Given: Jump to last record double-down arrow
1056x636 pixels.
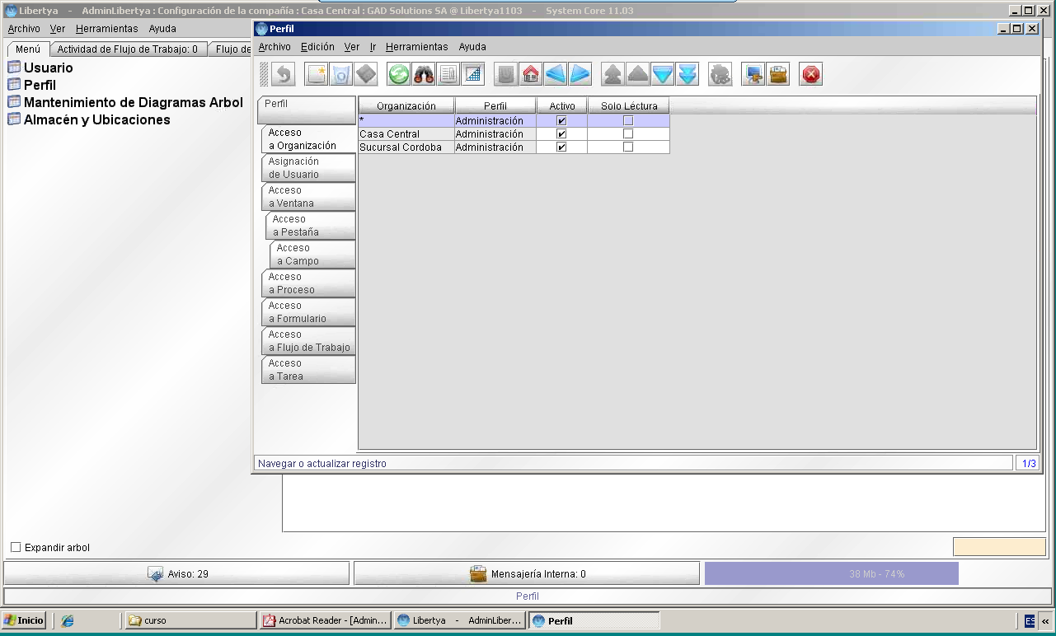Looking at the screenshot, I should tap(688, 74).
